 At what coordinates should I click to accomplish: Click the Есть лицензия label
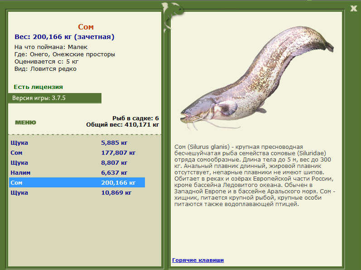[x=38, y=87]
